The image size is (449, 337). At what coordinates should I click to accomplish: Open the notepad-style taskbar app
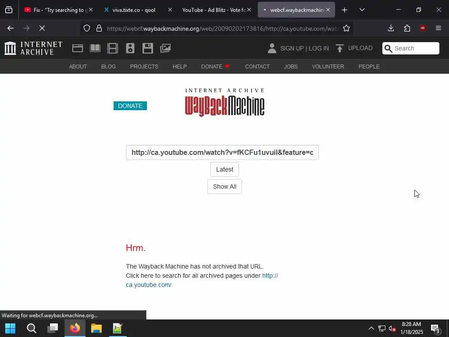[118, 328]
